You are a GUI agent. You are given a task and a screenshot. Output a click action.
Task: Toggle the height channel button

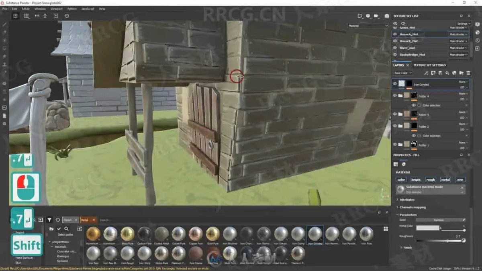pyautogui.click(x=416, y=179)
